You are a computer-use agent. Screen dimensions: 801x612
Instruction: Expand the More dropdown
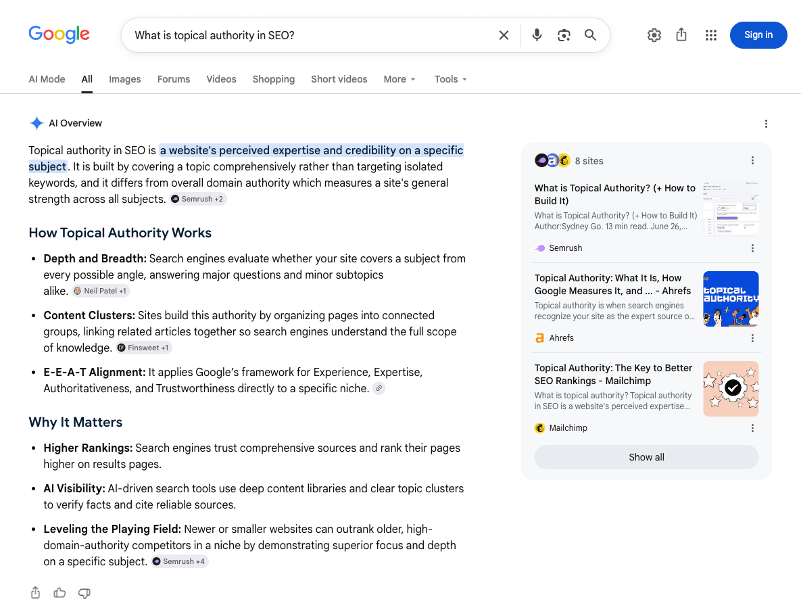click(x=399, y=79)
